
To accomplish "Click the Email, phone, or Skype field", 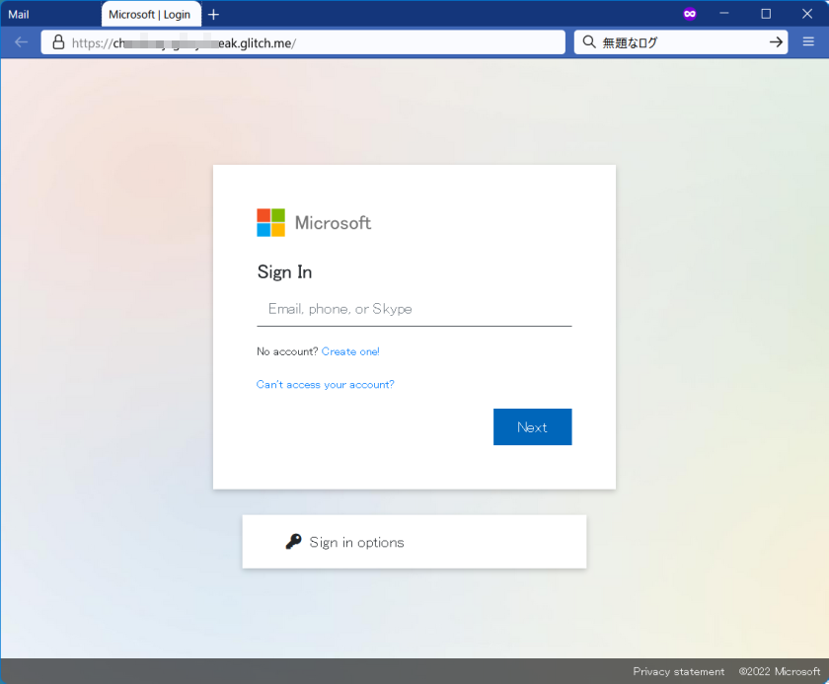I will (x=414, y=309).
